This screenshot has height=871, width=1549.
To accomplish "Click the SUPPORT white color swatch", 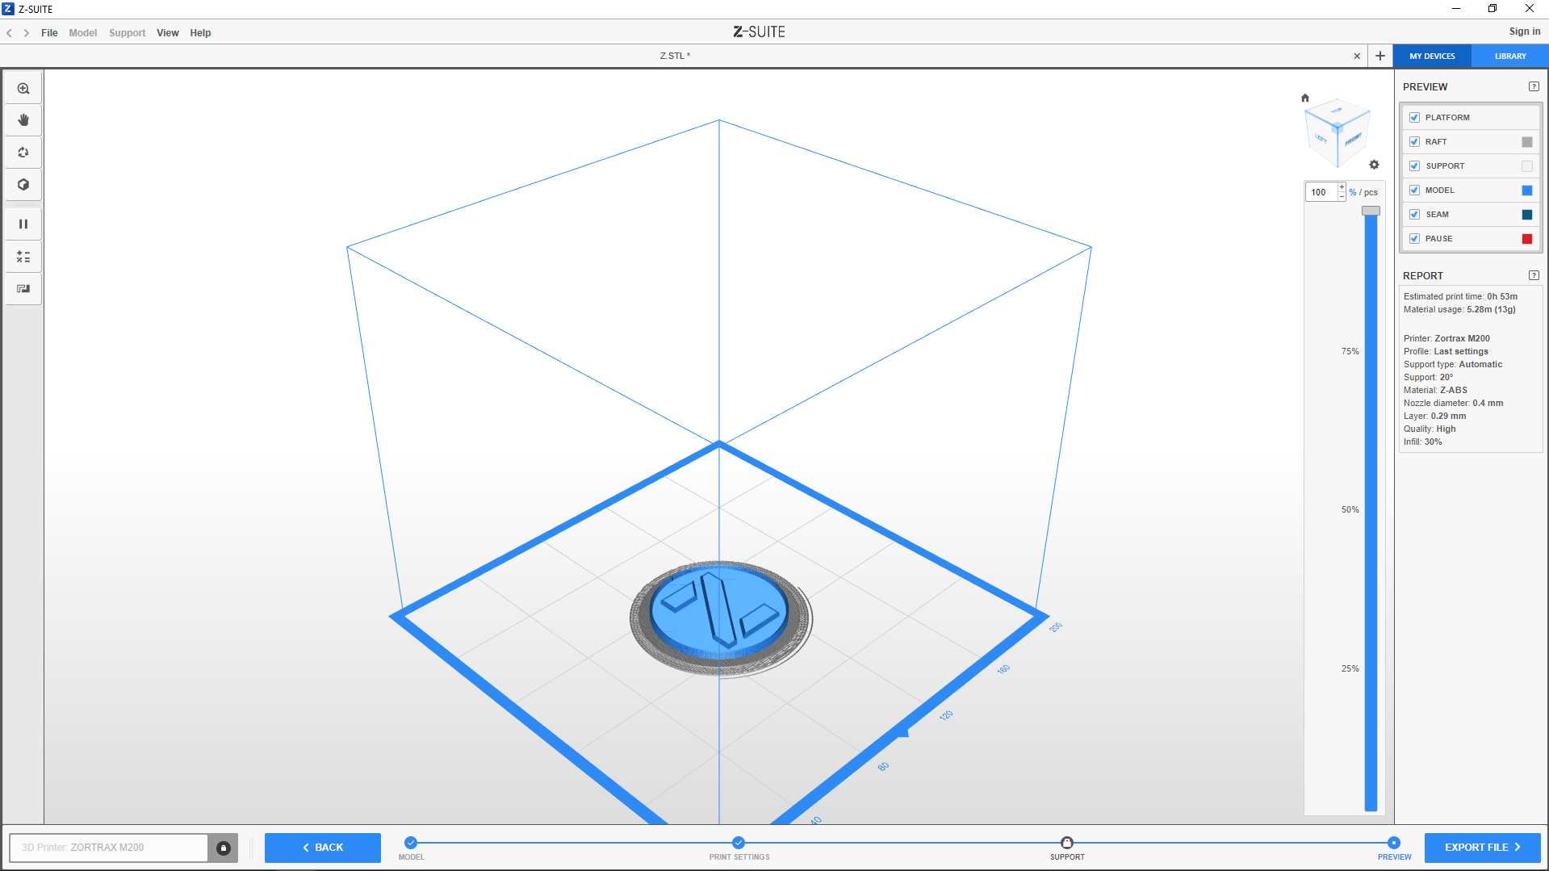I will 1527,166.
